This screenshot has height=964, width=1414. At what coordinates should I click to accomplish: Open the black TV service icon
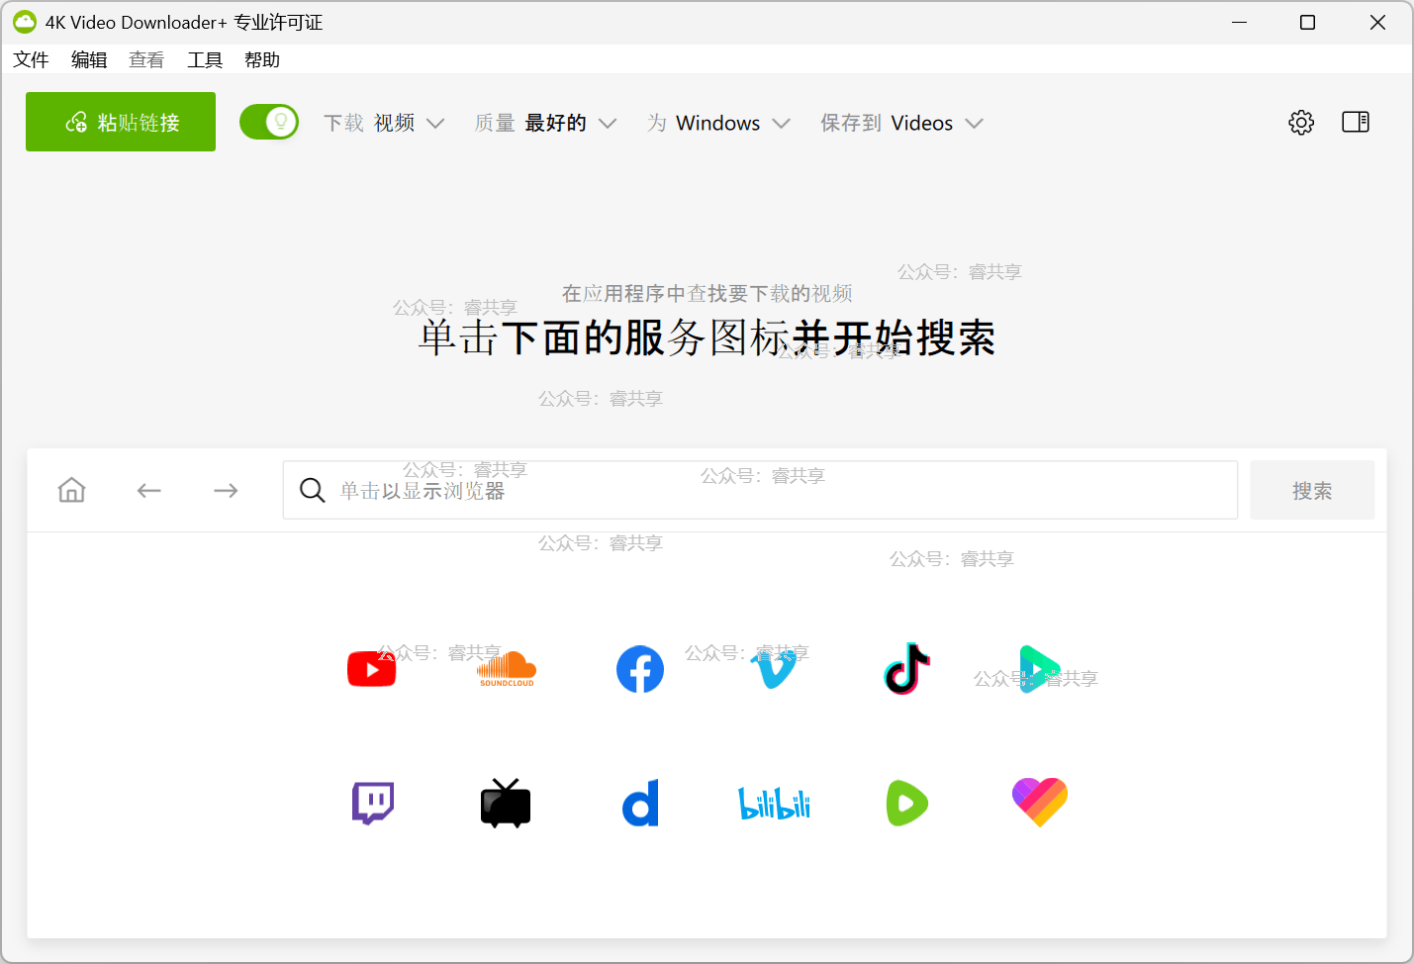[x=506, y=803]
